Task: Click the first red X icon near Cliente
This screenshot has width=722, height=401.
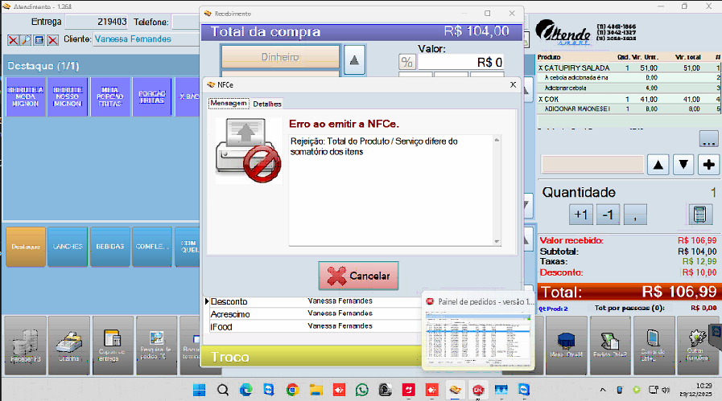Action: [x=13, y=40]
